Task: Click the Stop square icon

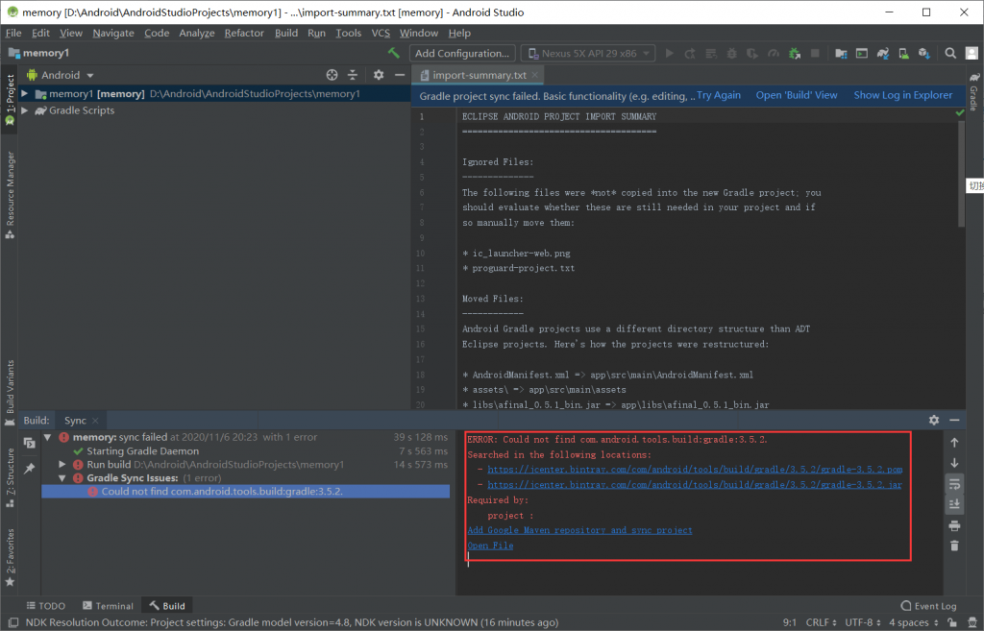Action: (815, 54)
